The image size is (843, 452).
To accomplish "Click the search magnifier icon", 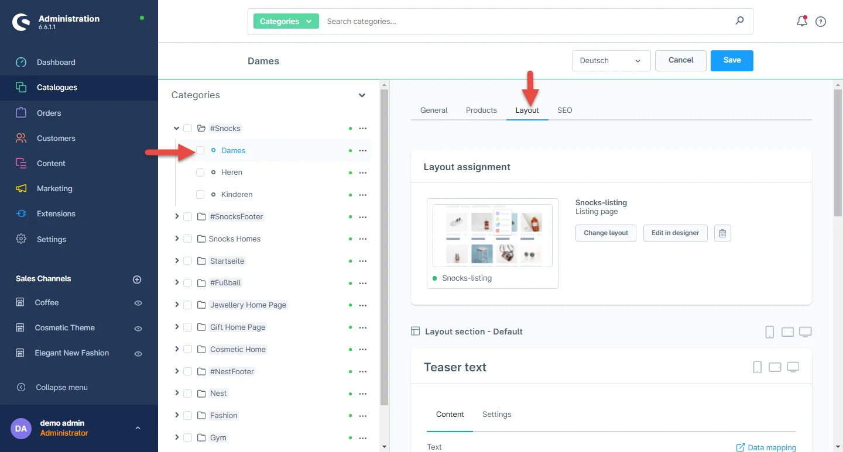I will point(739,21).
